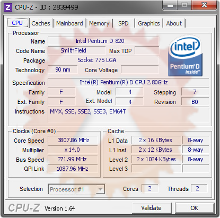Click the Model value field
The image size is (220, 218).
tap(129, 92)
